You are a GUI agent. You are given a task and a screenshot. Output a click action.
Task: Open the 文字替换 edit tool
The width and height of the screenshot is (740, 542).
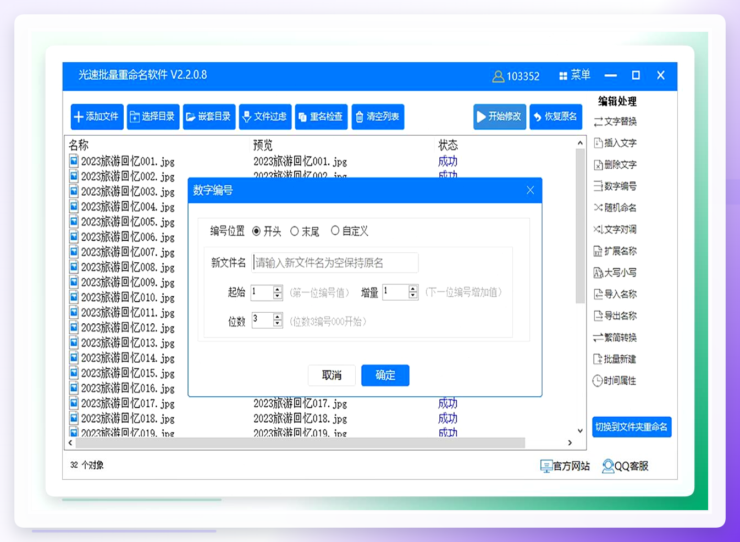[x=615, y=121]
